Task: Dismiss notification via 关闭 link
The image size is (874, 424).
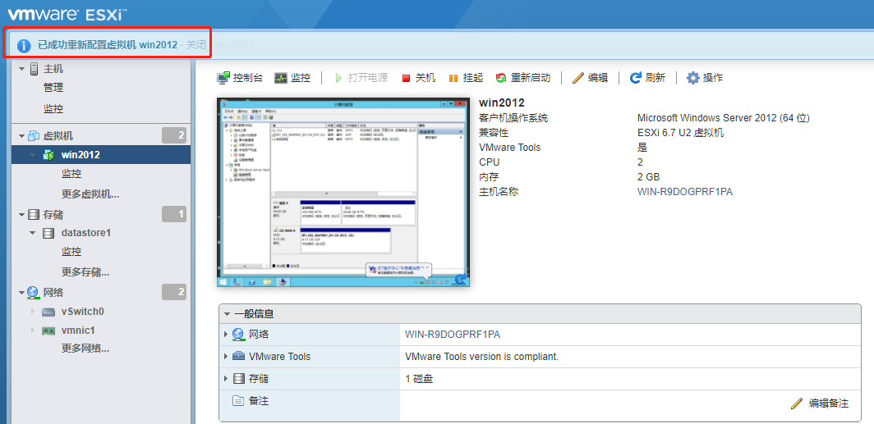Action: tap(195, 44)
